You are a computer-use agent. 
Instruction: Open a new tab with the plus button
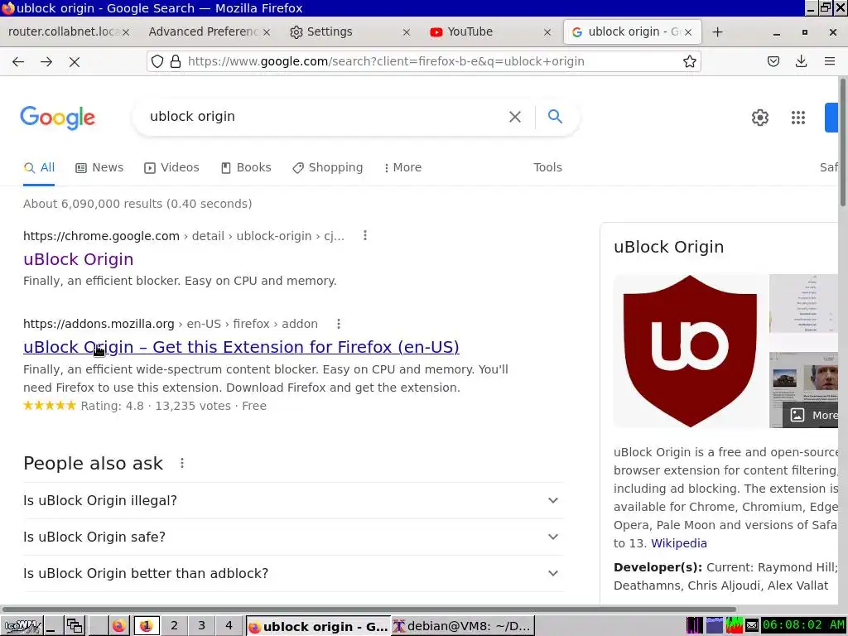[x=718, y=32]
